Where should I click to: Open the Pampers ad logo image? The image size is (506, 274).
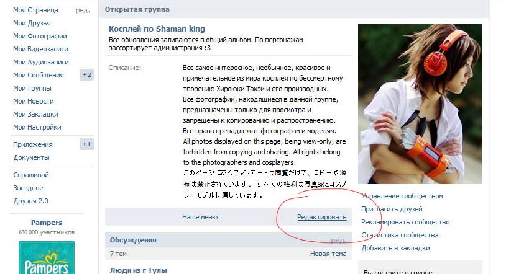click(47, 258)
